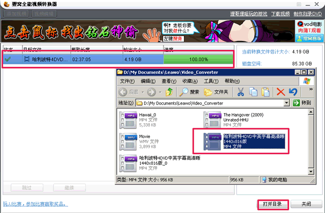Click the Back arrow icon in Explorer
The width and height of the screenshot is (325, 213).
[x=123, y=92]
